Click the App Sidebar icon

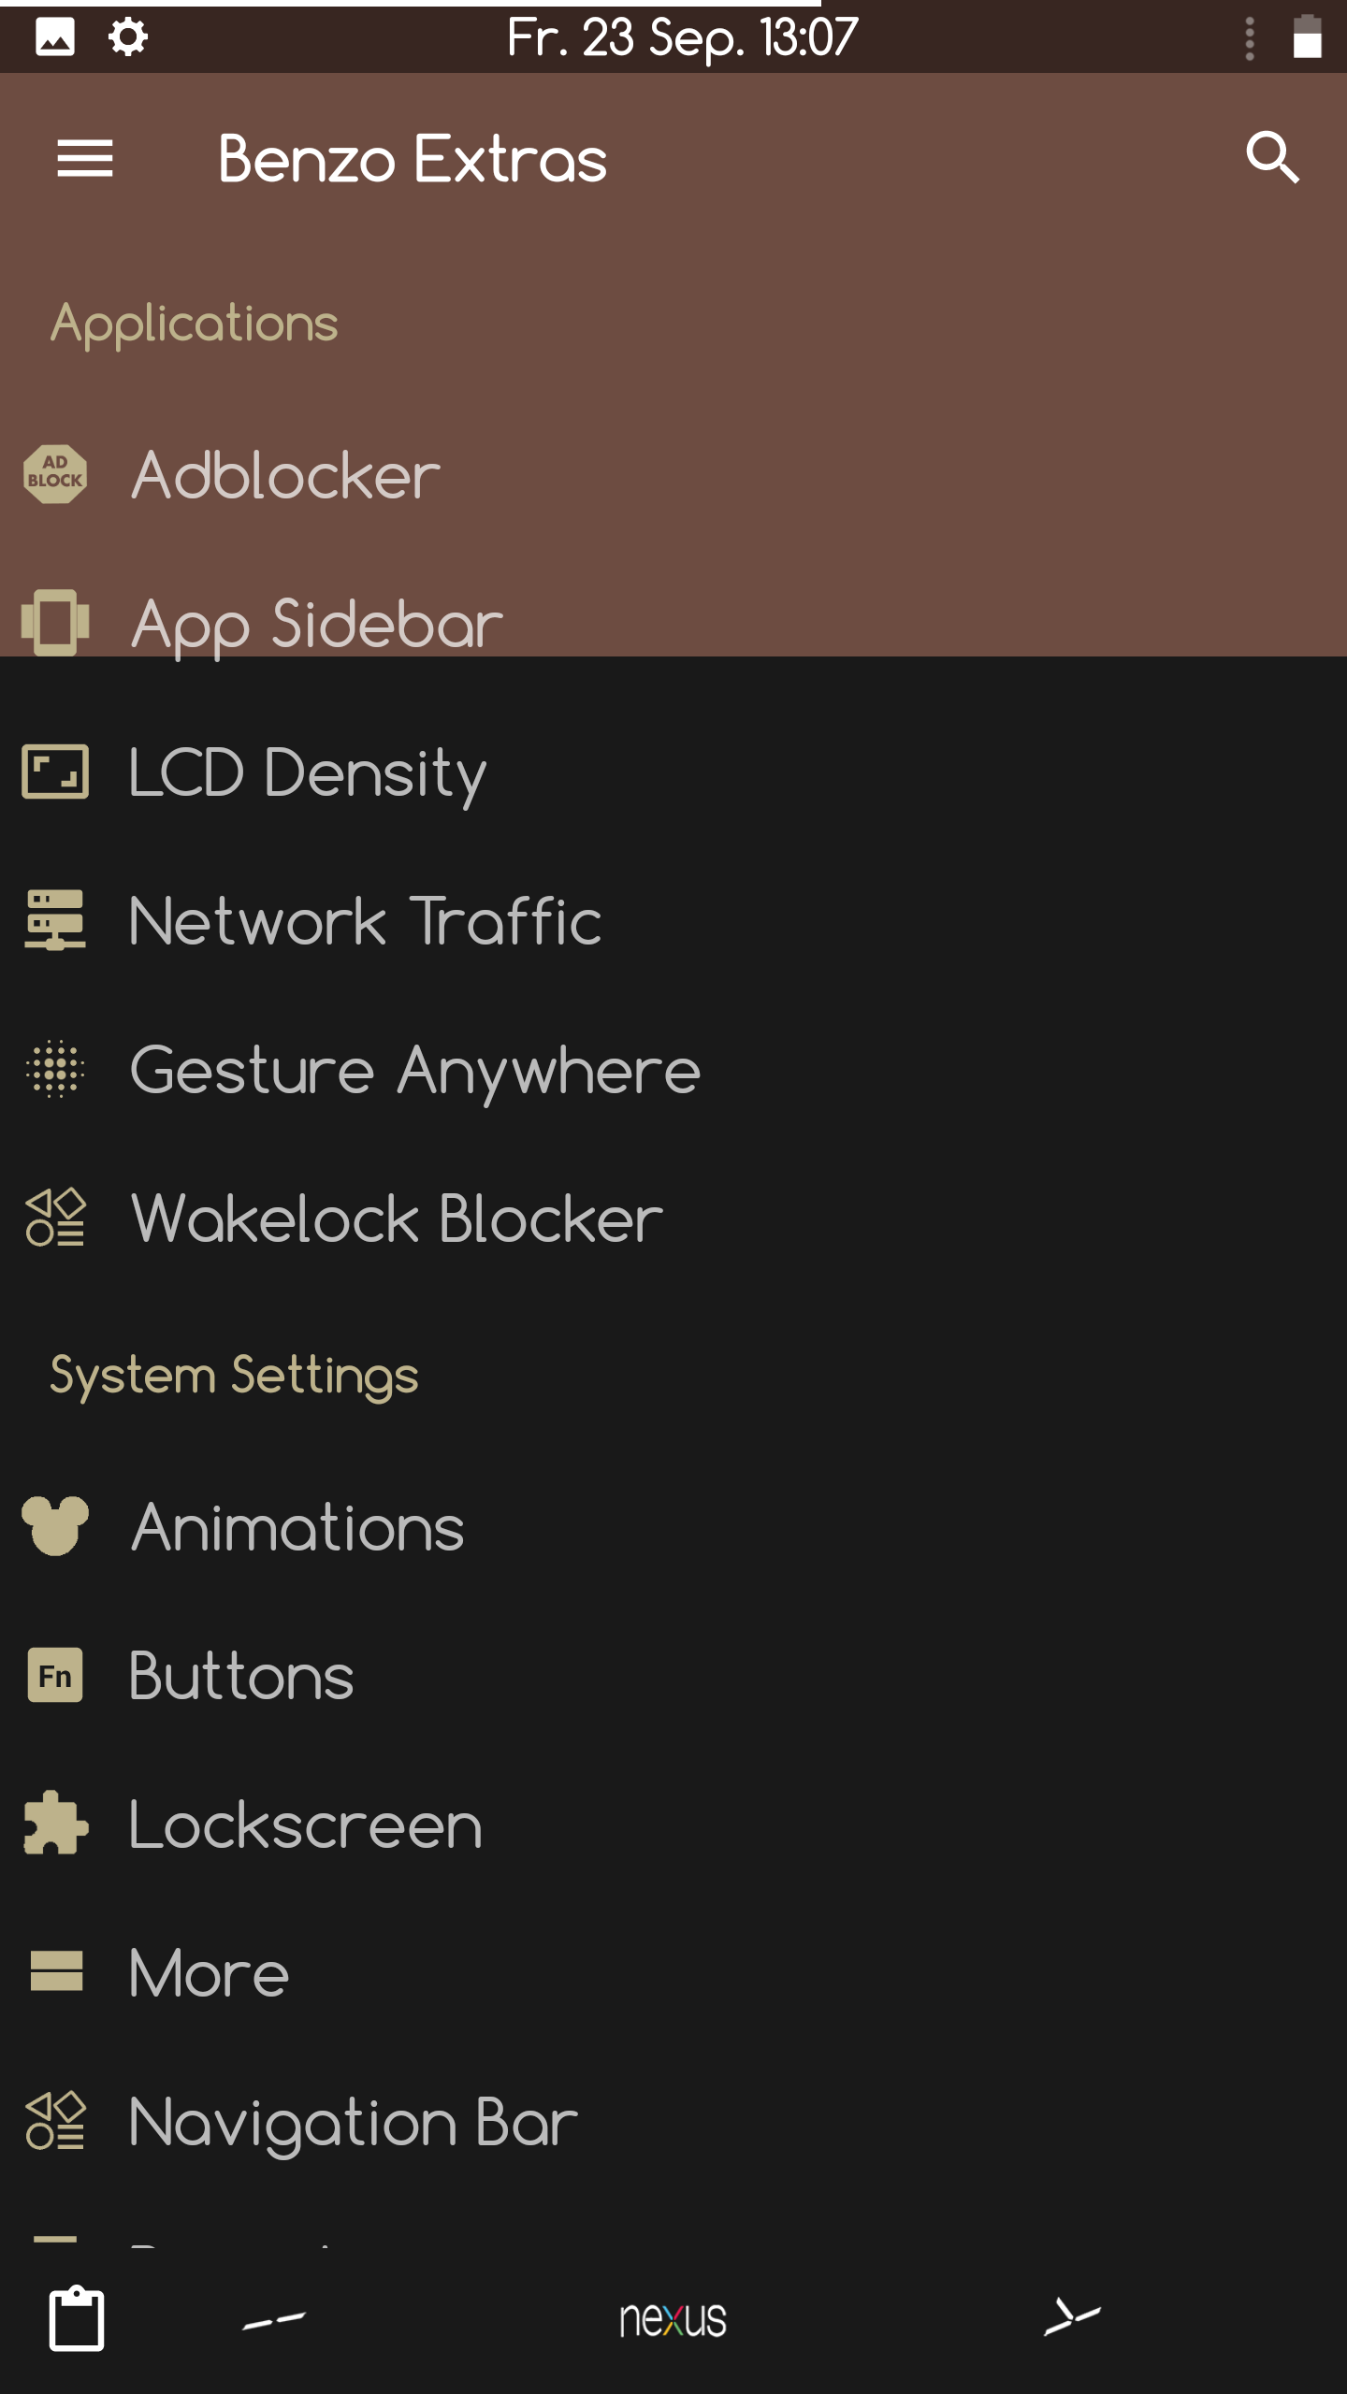[x=55, y=622]
